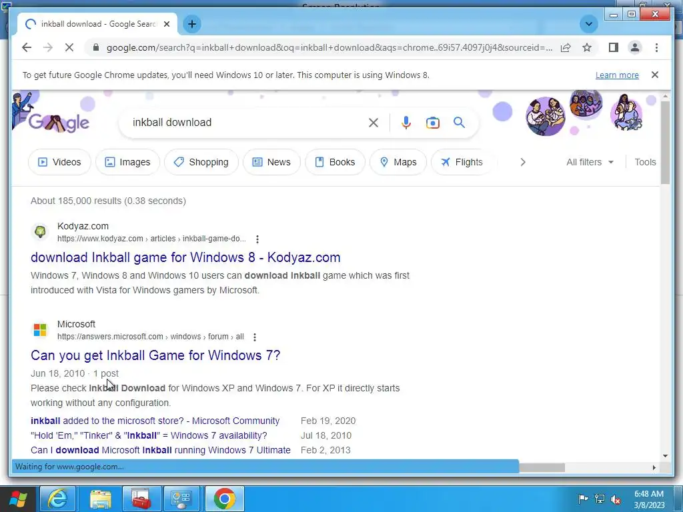Launch Internet Explorer from taskbar
683x512 pixels.
click(x=57, y=499)
